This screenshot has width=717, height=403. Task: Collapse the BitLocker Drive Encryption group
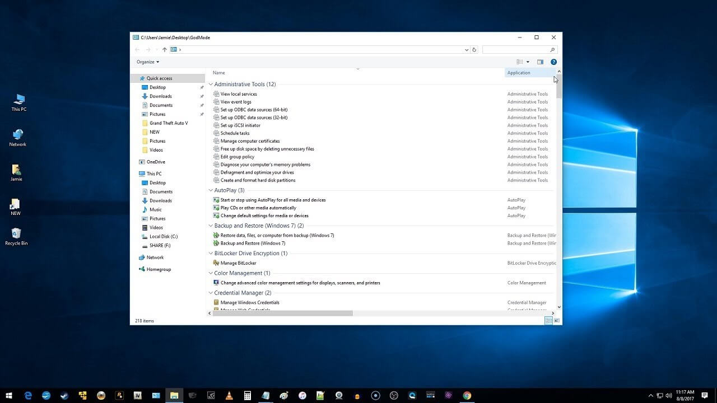tap(211, 254)
